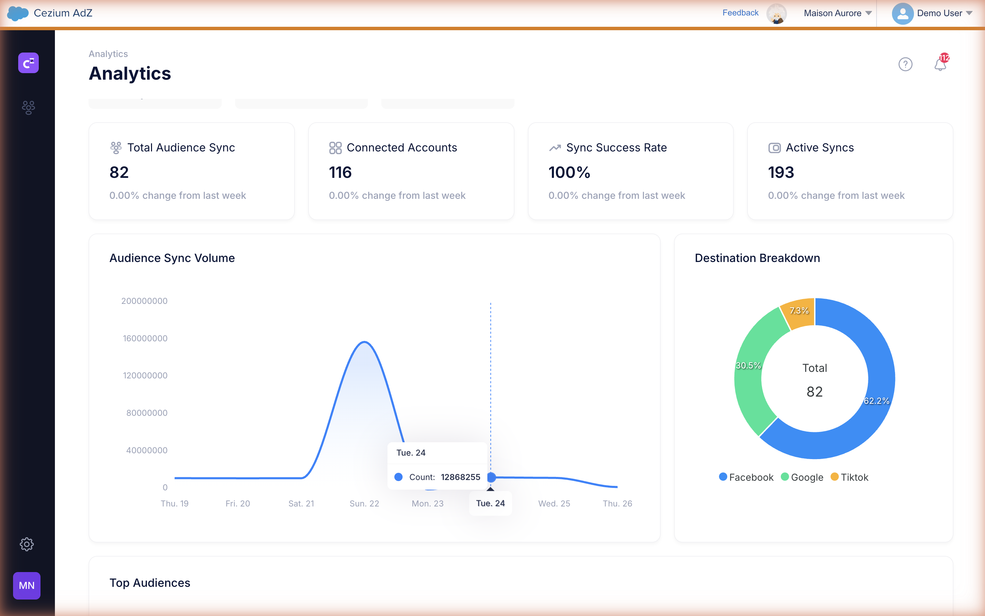Click the Tue. 24 data point marker

[491, 477]
